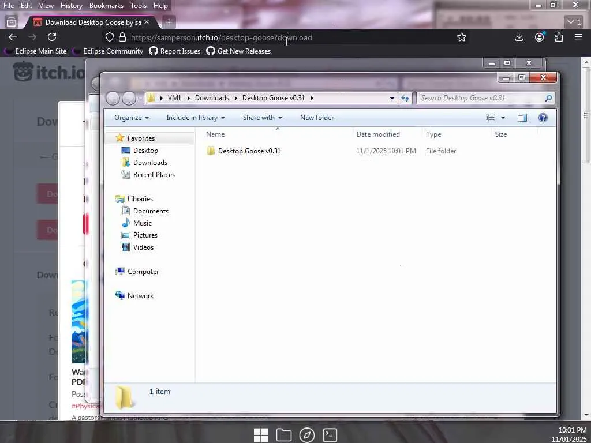Open the taskbar Start windows icon
Image resolution: width=591 pixels, height=443 pixels.
click(260, 435)
